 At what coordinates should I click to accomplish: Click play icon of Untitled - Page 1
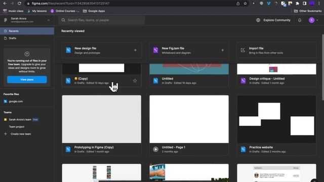click(x=155, y=149)
